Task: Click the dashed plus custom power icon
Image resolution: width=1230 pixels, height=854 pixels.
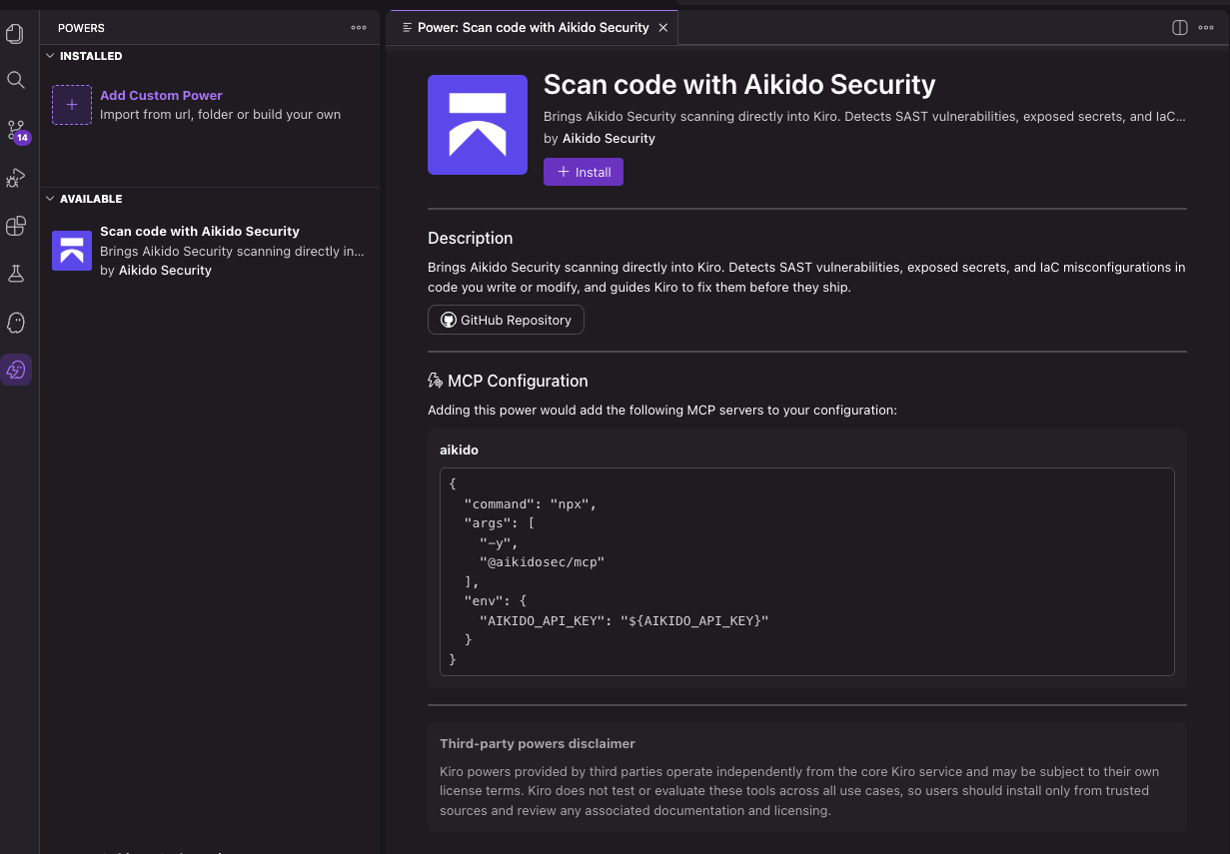Action: click(72, 105)
